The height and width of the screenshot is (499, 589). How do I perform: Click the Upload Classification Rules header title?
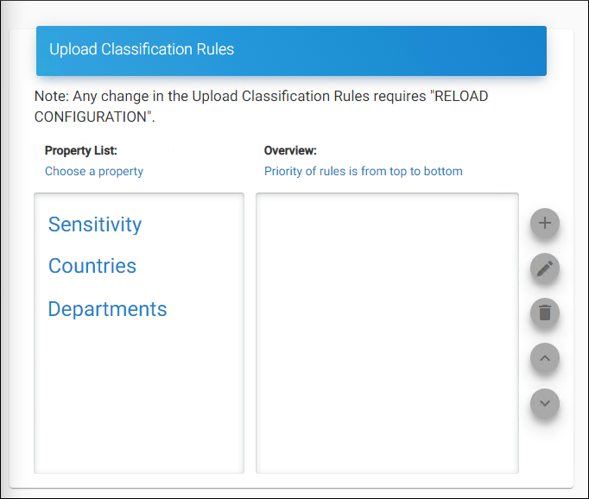pos(142,49)
